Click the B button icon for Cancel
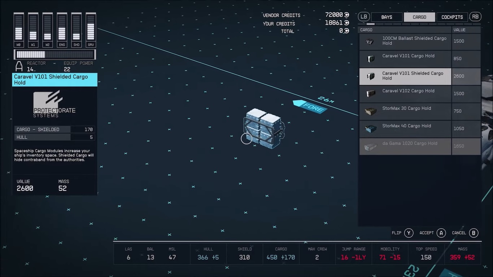This screenshot has height=277, width=493. pyautogui.click(x=474, y=233)
